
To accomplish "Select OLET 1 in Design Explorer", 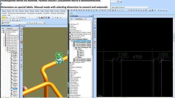I will click(x=15, y=92).
